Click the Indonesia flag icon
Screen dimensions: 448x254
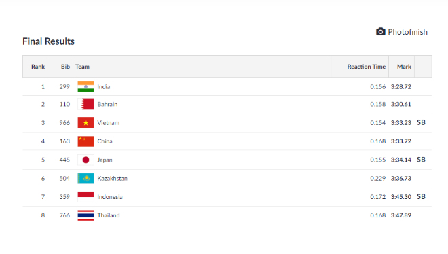[x=86, y=197]
